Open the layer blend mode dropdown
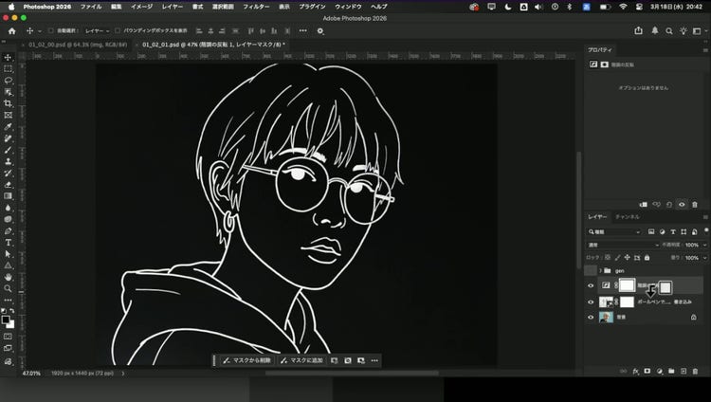This screenshot has height=402, width=711. (621, 245)
